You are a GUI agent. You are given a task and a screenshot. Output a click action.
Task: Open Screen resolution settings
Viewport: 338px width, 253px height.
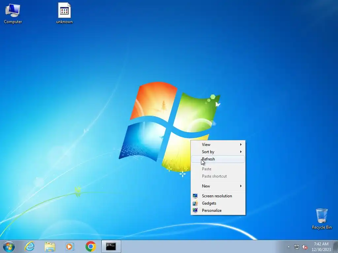point(218,196)
